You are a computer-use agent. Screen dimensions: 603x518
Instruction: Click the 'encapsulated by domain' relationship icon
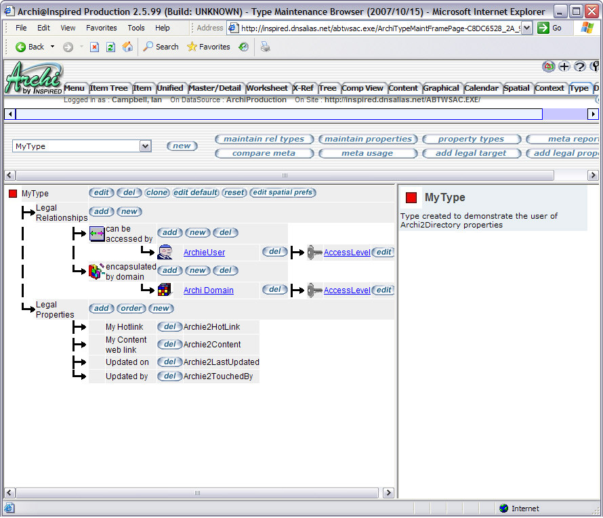97,272
